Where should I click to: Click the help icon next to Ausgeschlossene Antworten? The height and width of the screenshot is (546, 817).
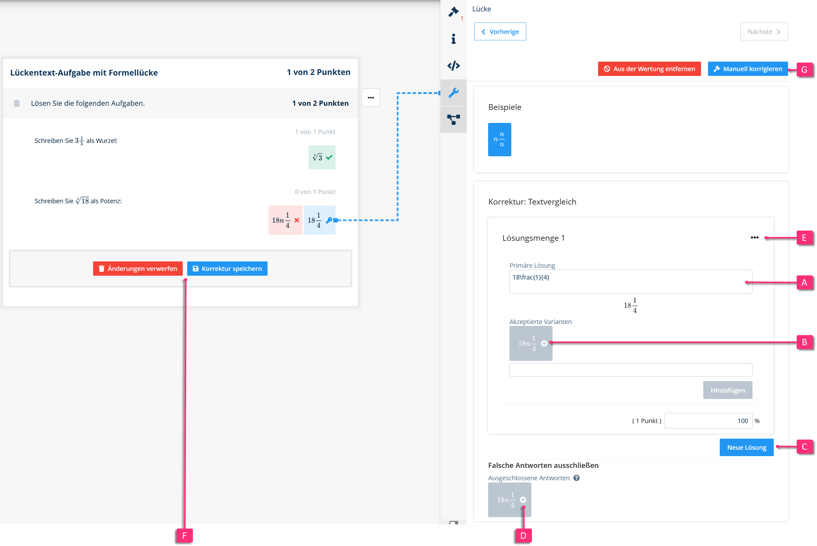[577, 478]
